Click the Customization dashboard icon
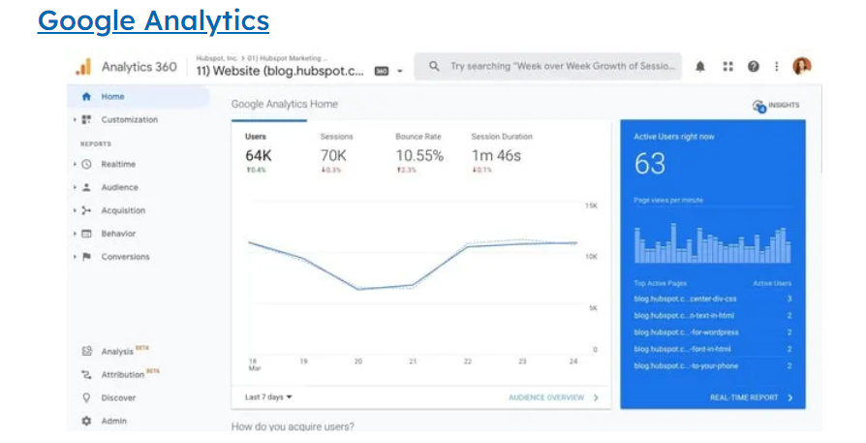The height and width of the screenshot is (443, 866). point(87,120)
